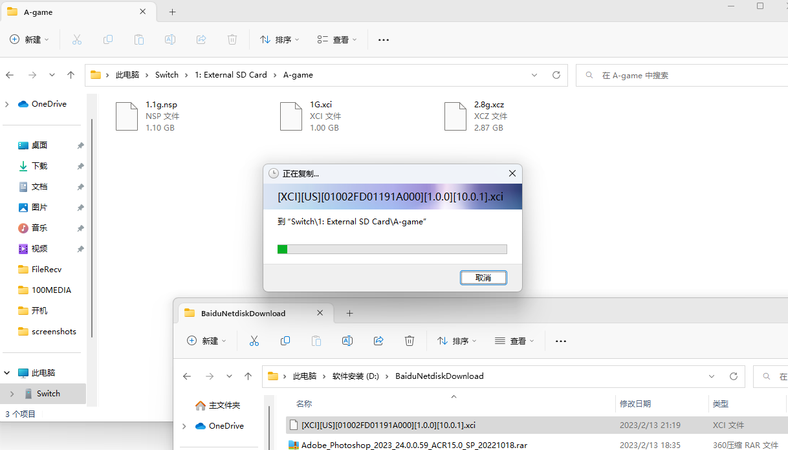
Task: Click the copy icon in the BaiduNetdiskDownload toolbar
Action: (x=285, y=341)
